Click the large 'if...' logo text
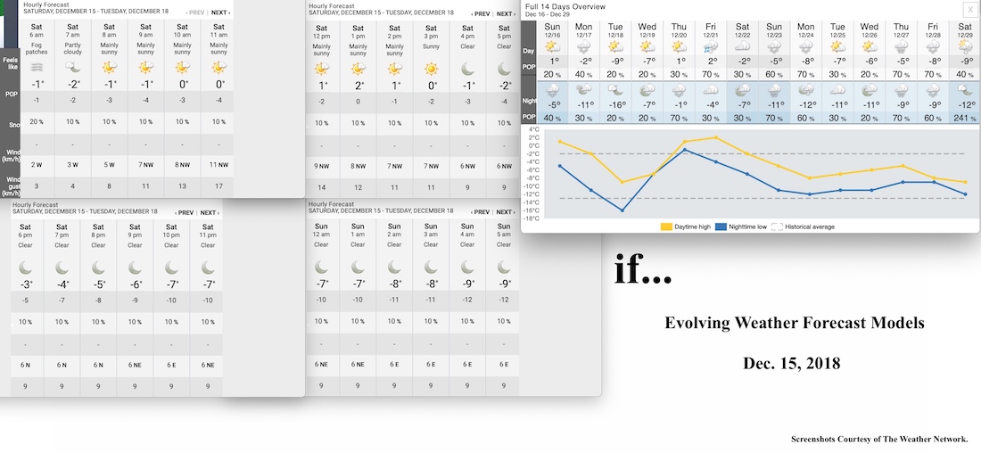The height and width of the screenshot is (453, 981). 642,269
